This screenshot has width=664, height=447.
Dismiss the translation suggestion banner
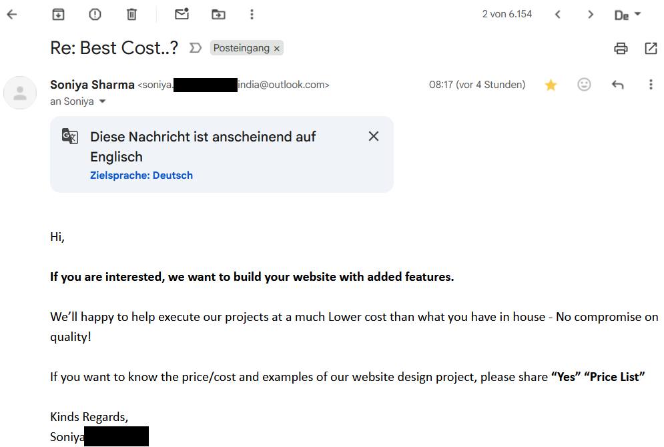[374, 136]
